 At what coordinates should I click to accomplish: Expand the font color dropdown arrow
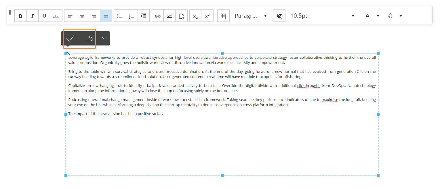(x=378, y=16)
